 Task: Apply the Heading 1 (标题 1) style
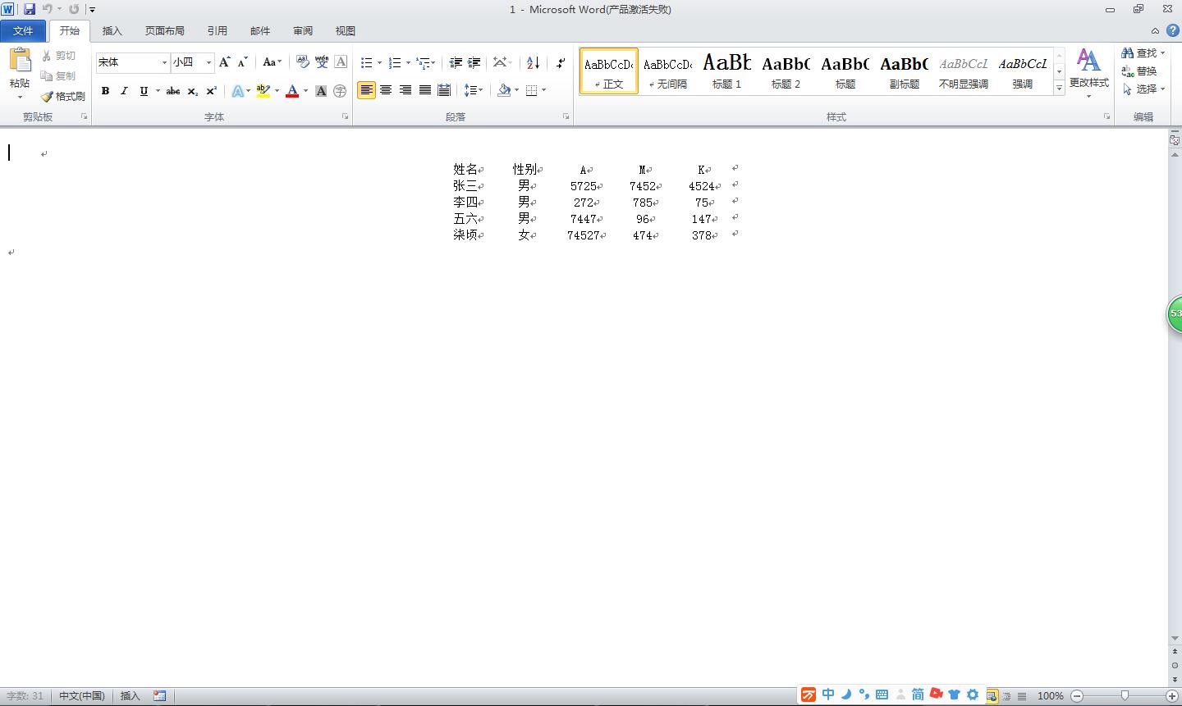pos(726,71)
